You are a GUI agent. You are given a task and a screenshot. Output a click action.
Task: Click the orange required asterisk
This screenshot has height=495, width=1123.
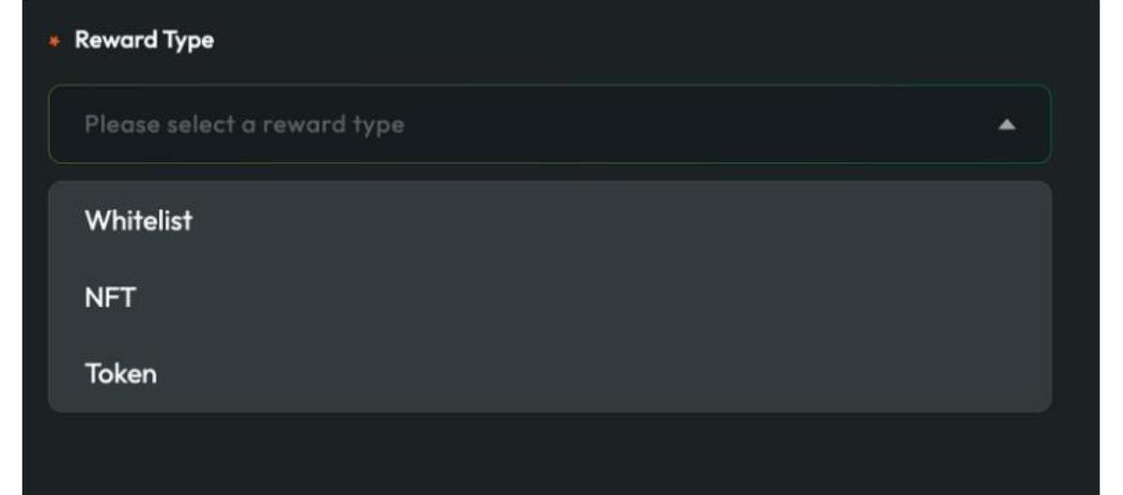click(54, 41)
